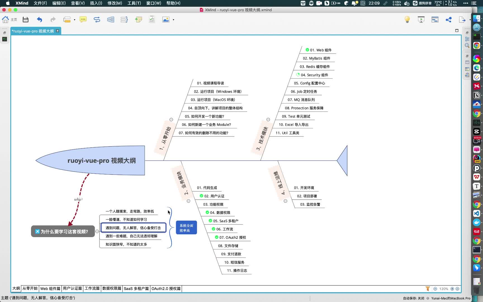Image resolution: width=483 pixels, height=302 pixels.
Task: Collapse the 2、业务模块 branch
Action: click(188, 201)
